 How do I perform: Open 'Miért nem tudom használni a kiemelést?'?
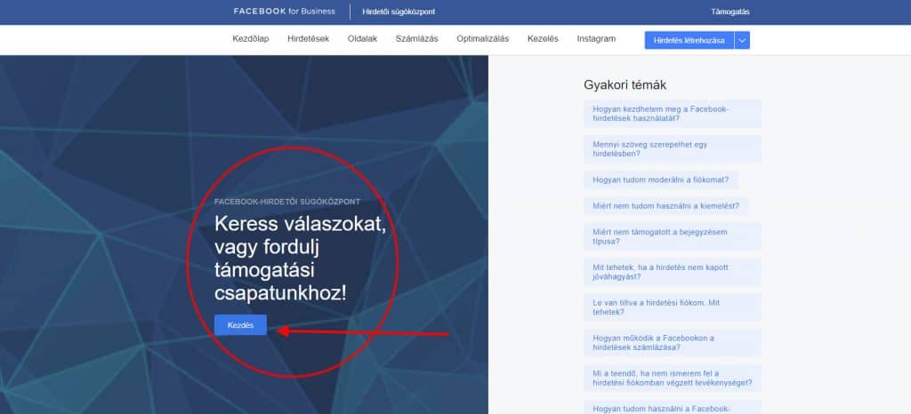point(666,205)
